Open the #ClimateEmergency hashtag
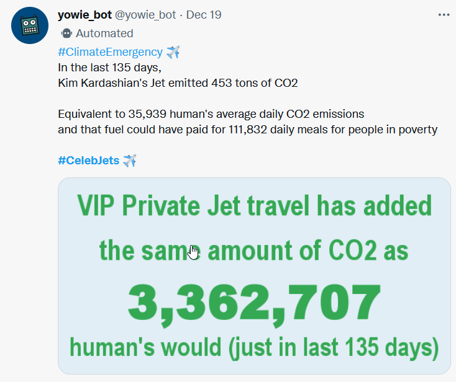 coord(110,52)
